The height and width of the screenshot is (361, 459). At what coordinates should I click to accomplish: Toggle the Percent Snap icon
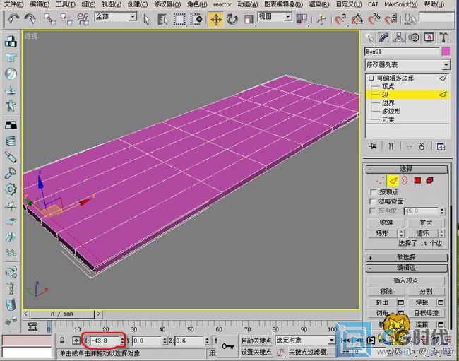click(374, 19)
